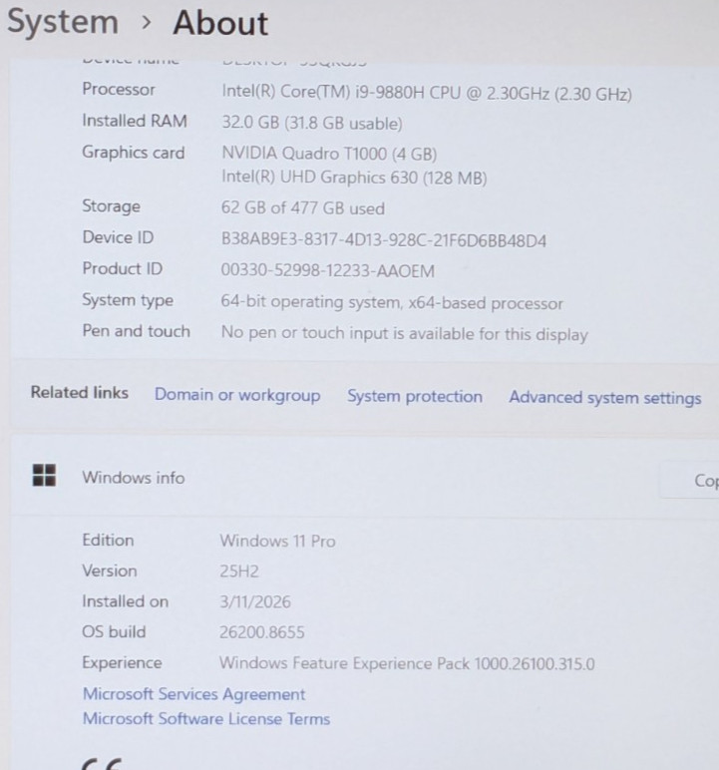Select the 64-bit operating system text

tap(392, 302)
